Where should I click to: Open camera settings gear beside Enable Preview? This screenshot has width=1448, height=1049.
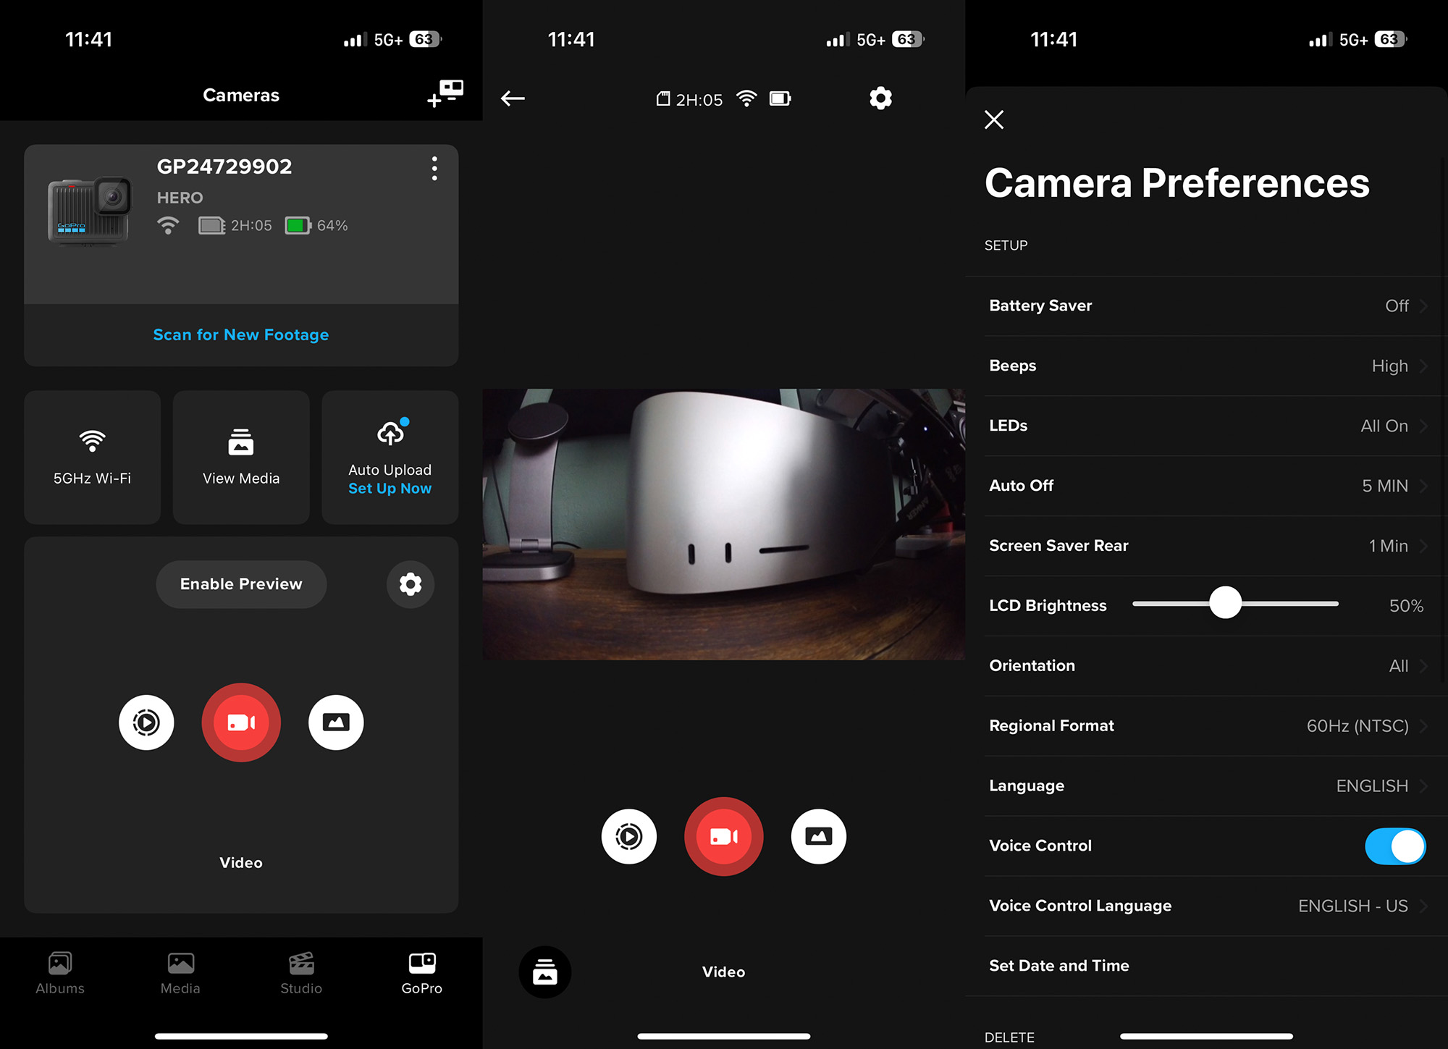411,584
